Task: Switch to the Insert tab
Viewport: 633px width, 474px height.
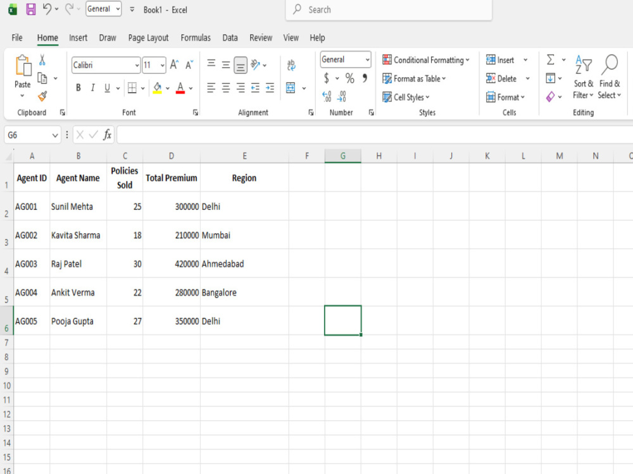Action: (x=78, y=38)
